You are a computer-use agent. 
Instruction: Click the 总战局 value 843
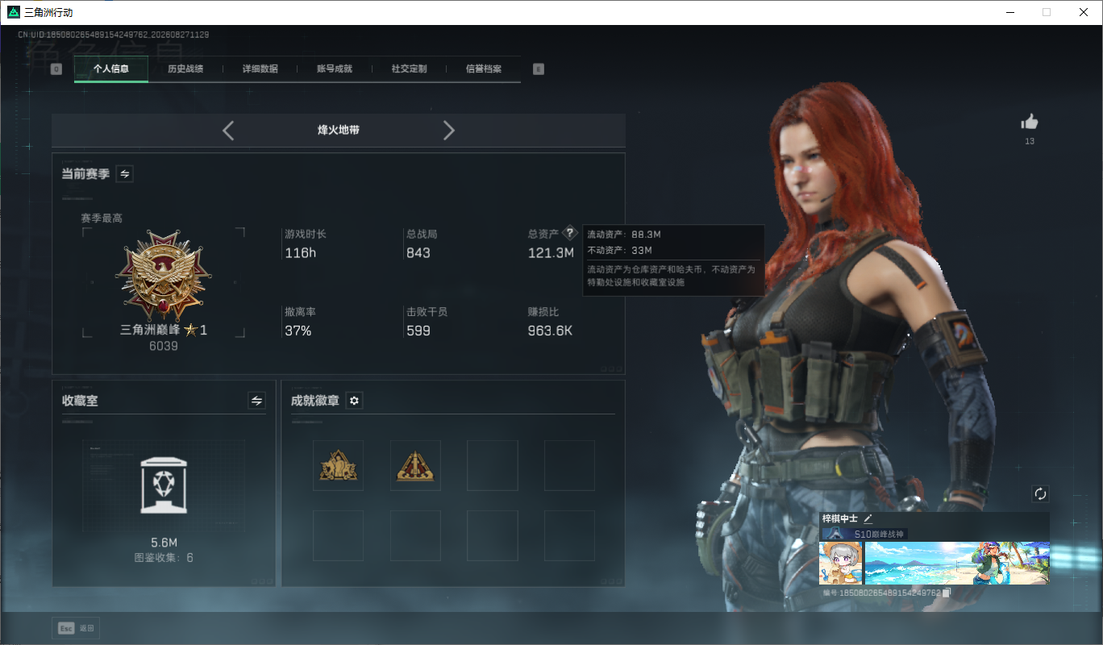pyautogui.click(x=418, y=253)
